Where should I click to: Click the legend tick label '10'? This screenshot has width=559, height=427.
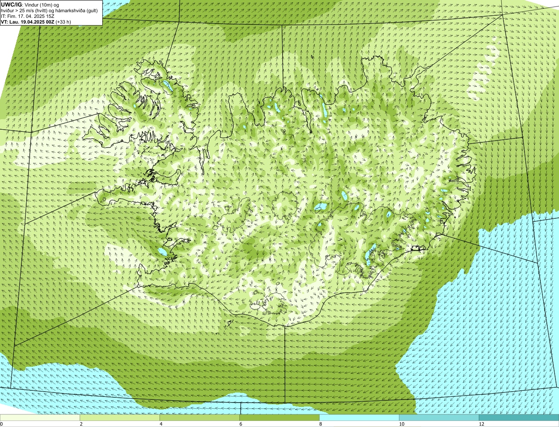(401, 424)
